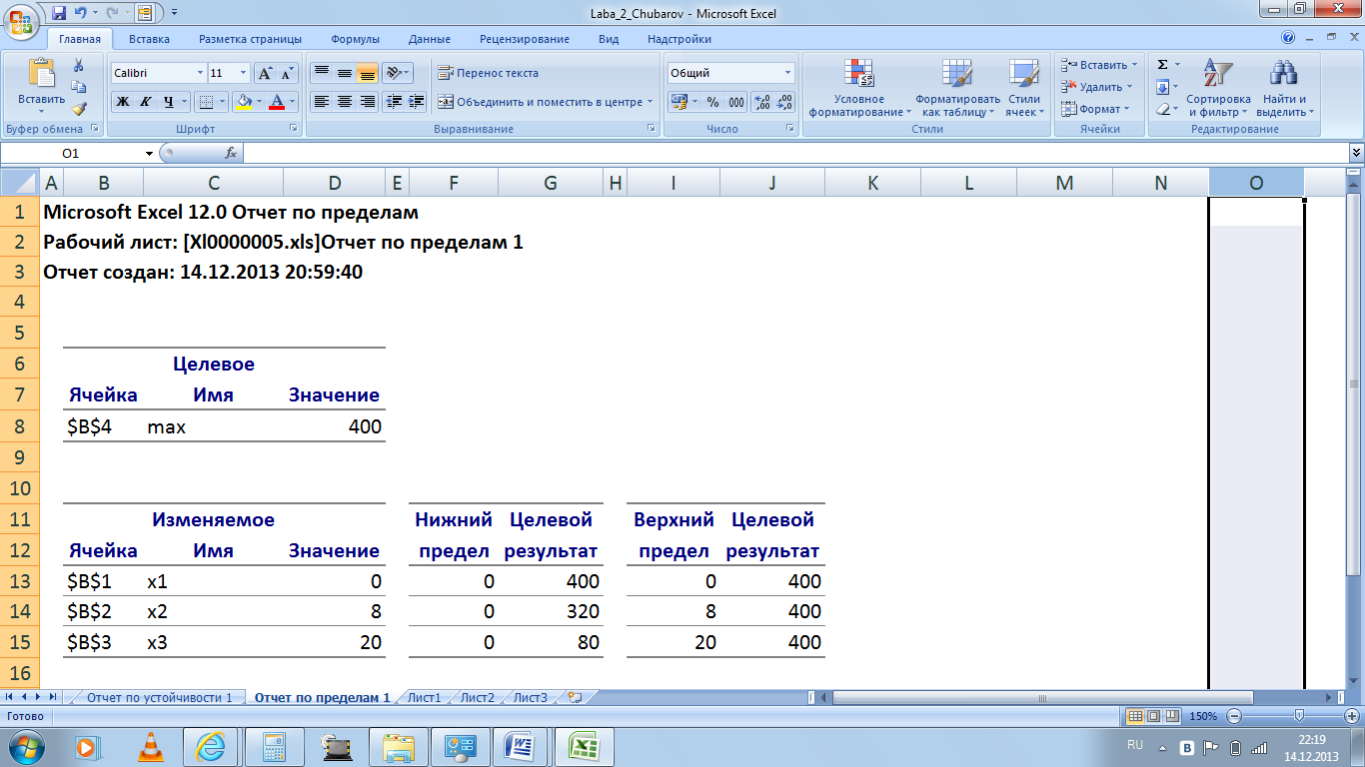Cut selection with the scissors icon

coord(78,65)
